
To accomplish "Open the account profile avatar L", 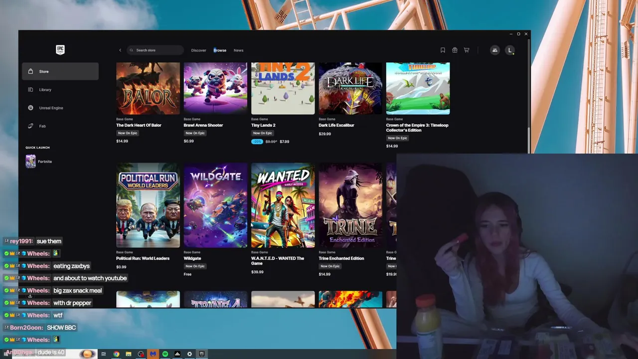I will point(509,50).
